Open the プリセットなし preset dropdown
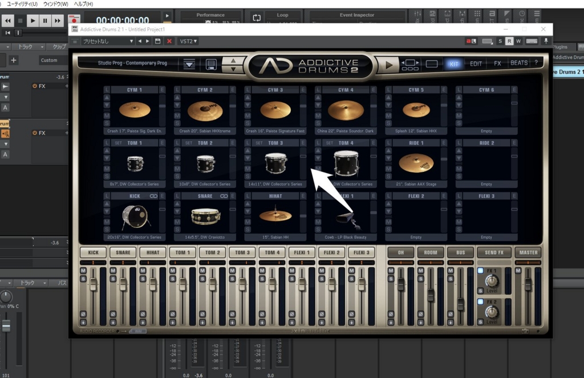The width and height of the screenshot is (584, 378). [x=108, y=41]
